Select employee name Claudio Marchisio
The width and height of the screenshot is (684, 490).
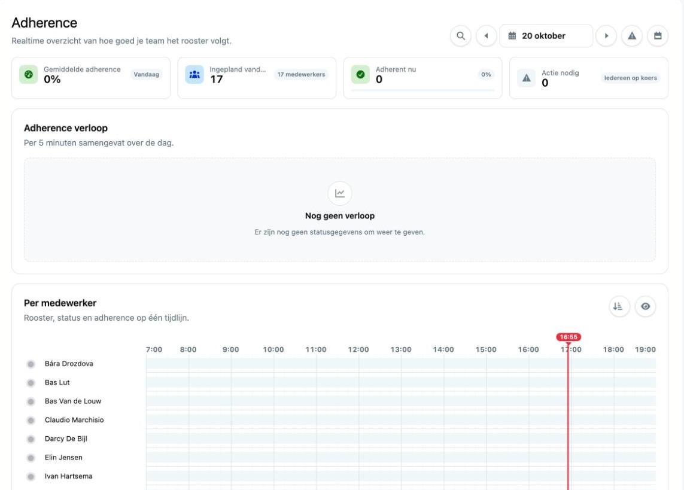click(74, 420)
